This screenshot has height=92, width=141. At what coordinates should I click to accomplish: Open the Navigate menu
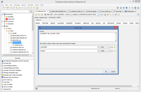17,5
